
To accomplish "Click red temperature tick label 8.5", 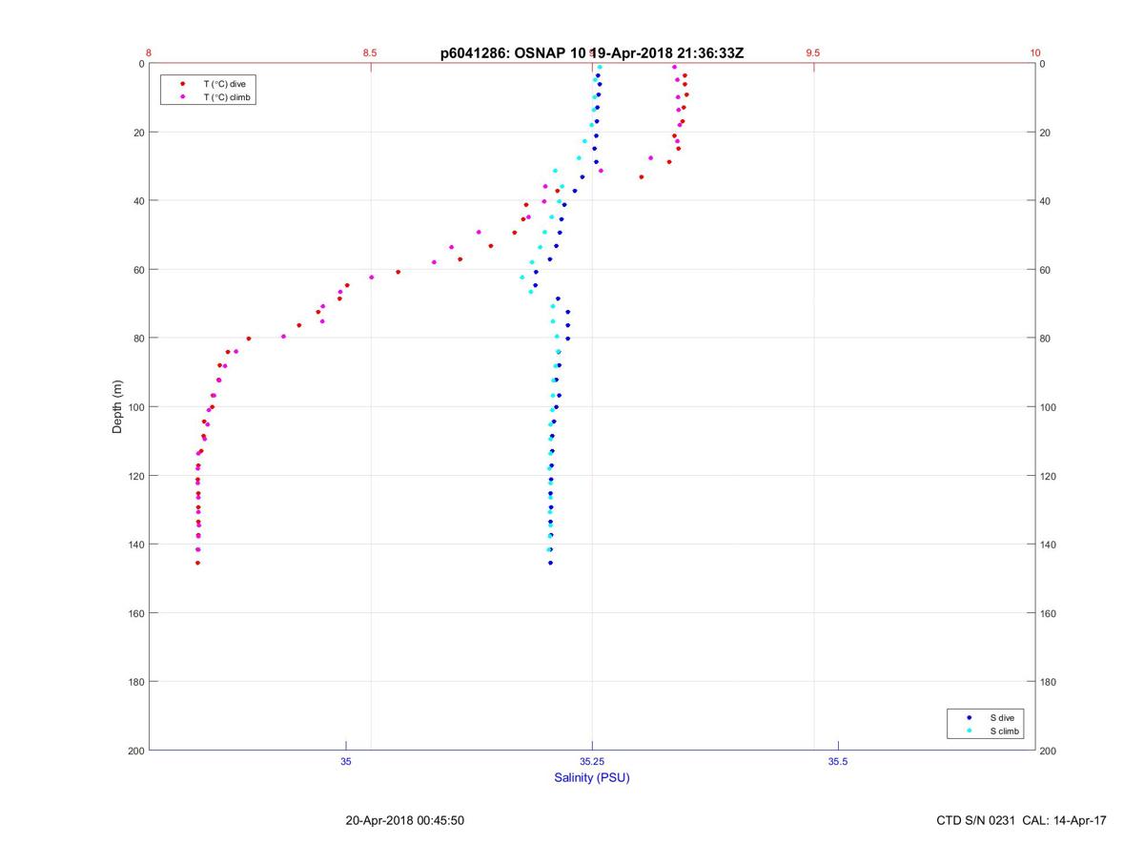I will (370, 52).
